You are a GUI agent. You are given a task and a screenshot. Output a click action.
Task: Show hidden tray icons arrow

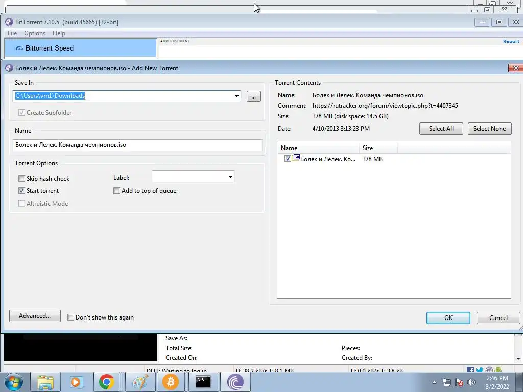[x=434, y=382]
